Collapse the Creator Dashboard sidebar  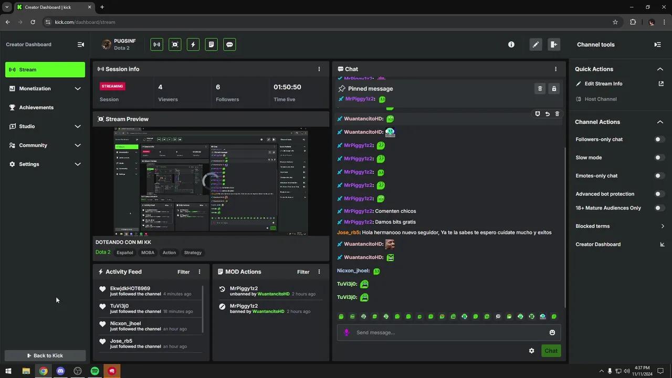(80, 45)
